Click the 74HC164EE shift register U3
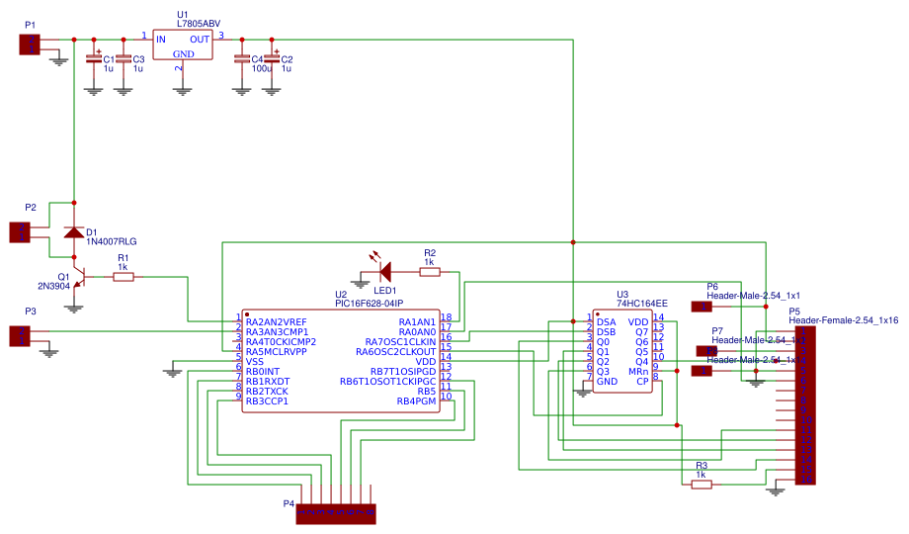Image resolution: width=909 pixels, height=534 pixels. [x=622, y=351]
